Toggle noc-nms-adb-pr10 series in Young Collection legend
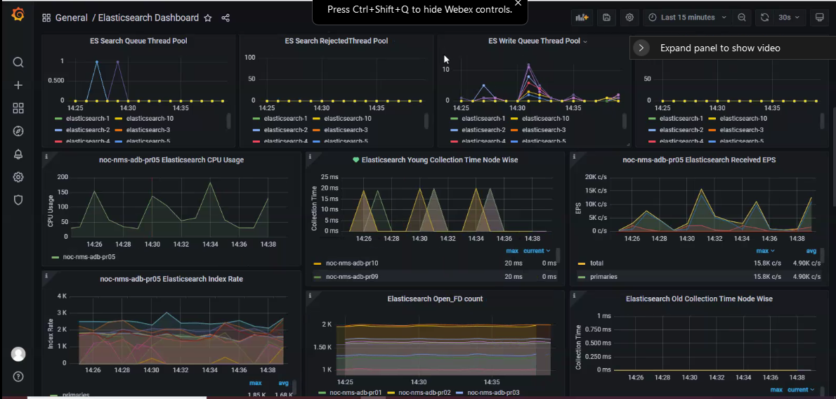This screenshot has height=399, width=836. click(x=352, y=263)
